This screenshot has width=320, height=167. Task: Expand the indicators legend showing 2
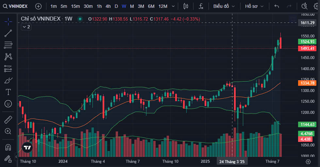pyautogui.click(x=26, y=27)
